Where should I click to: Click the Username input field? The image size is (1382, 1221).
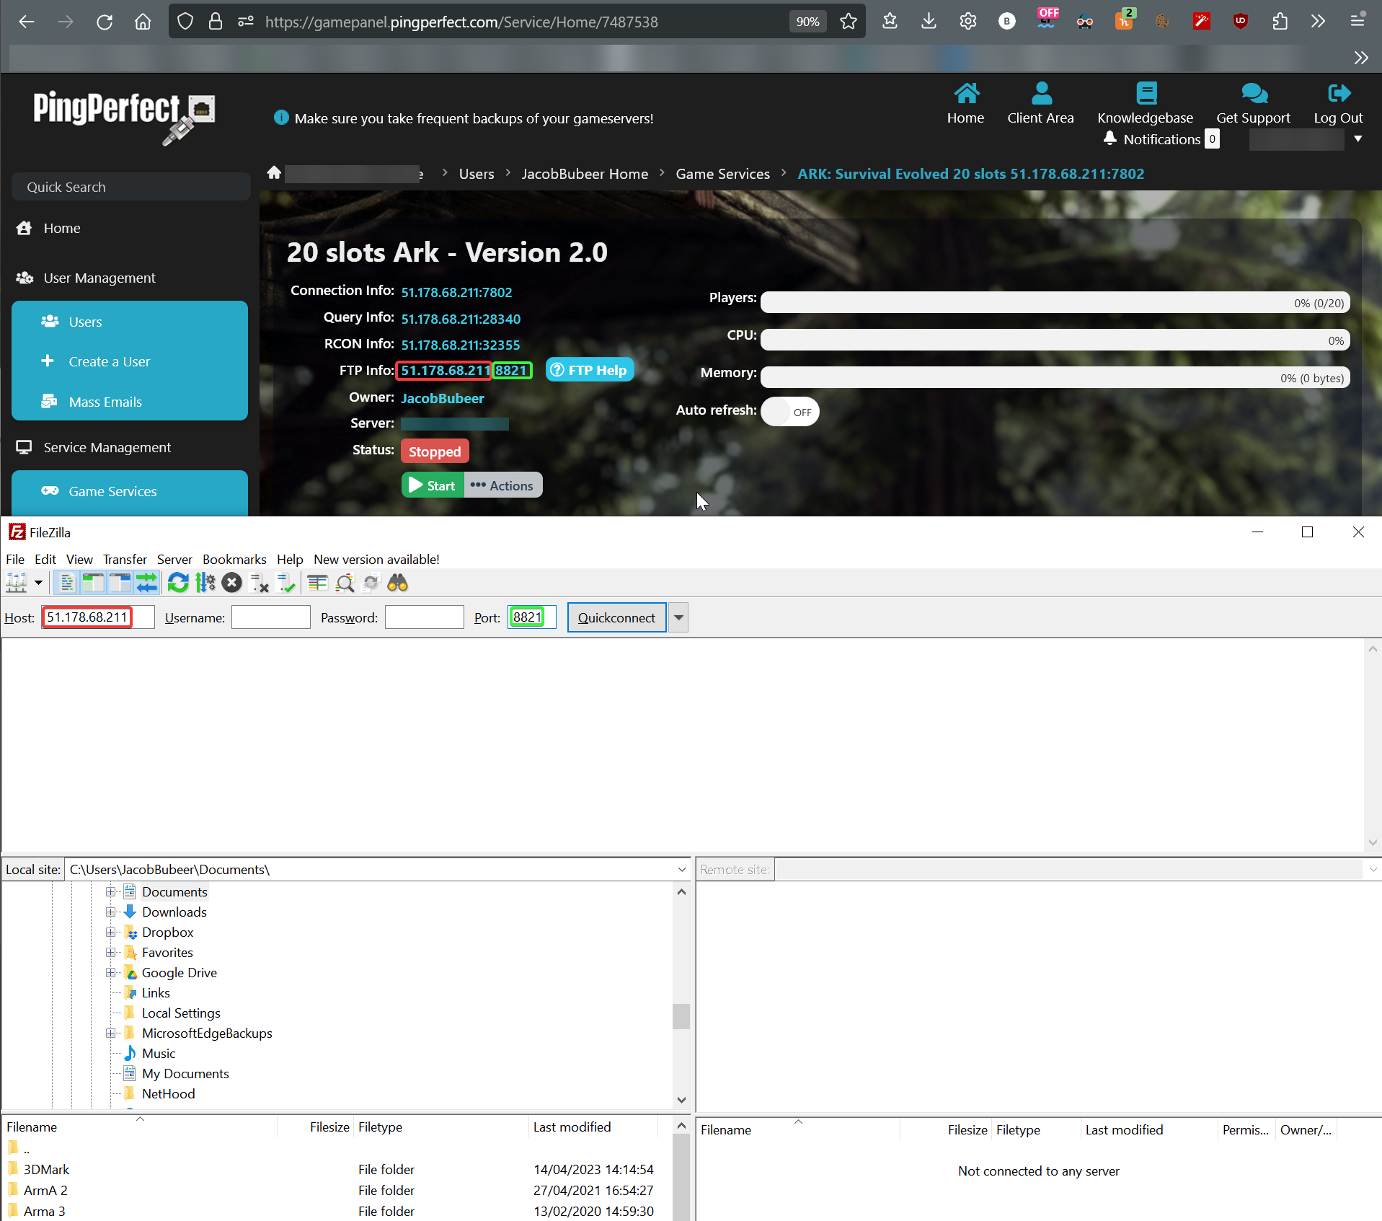[270, 618]
